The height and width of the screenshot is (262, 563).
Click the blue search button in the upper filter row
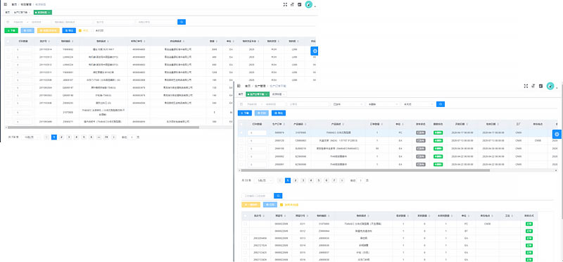pos(182,22)
